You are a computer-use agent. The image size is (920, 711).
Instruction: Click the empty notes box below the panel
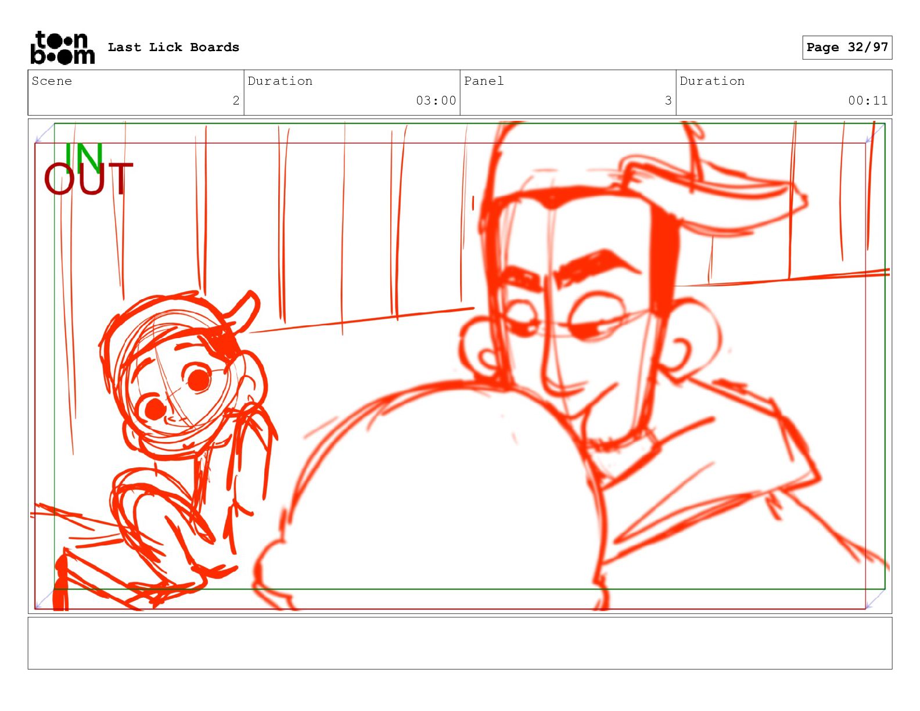(460, 643)
